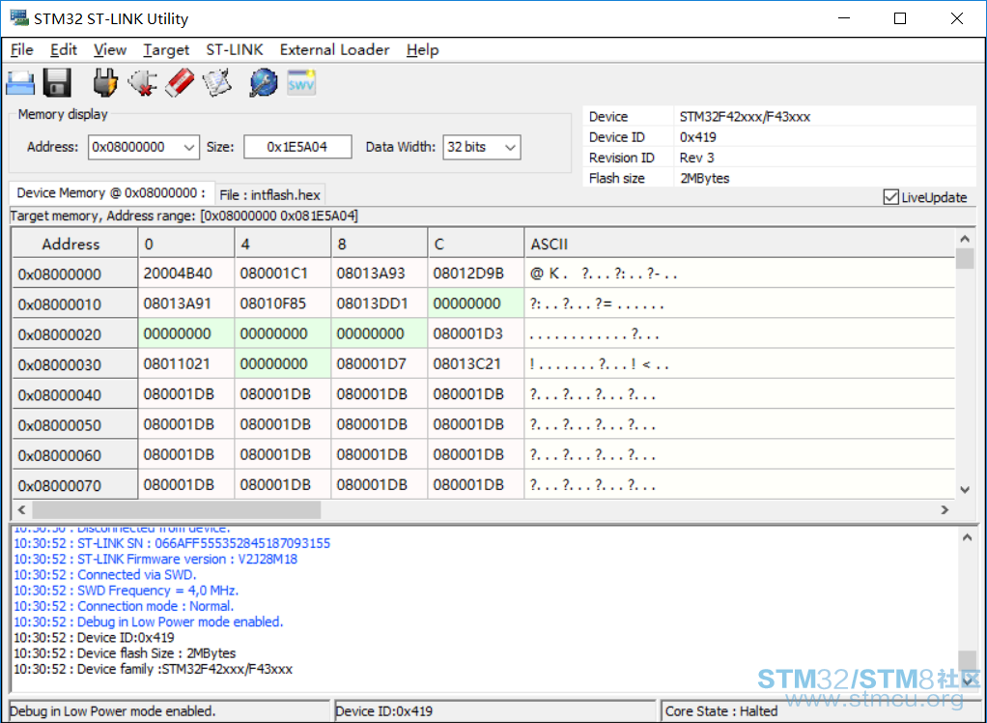Click memory cell 08013DD1
The height and width of the screenshot is (723, 987).
point(380,304)
